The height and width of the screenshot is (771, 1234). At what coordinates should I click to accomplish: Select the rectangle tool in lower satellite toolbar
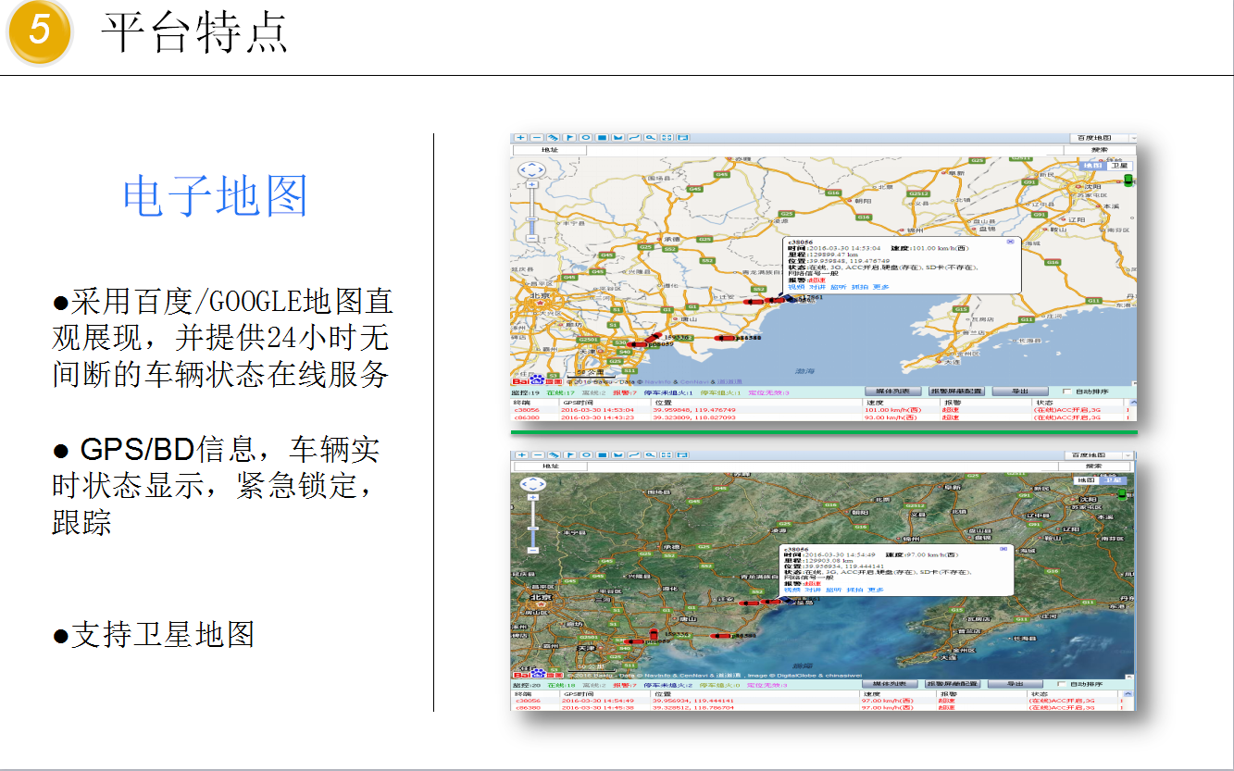[x=602, y=454]
